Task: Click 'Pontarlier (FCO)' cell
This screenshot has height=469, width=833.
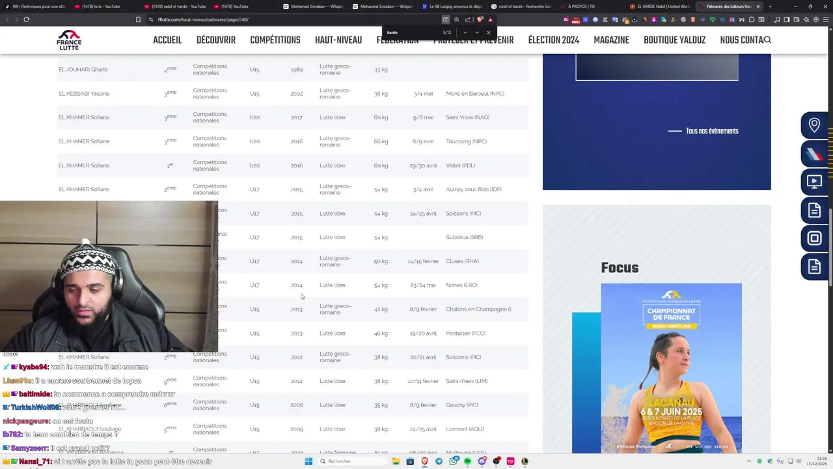Action: pos(465,334)
